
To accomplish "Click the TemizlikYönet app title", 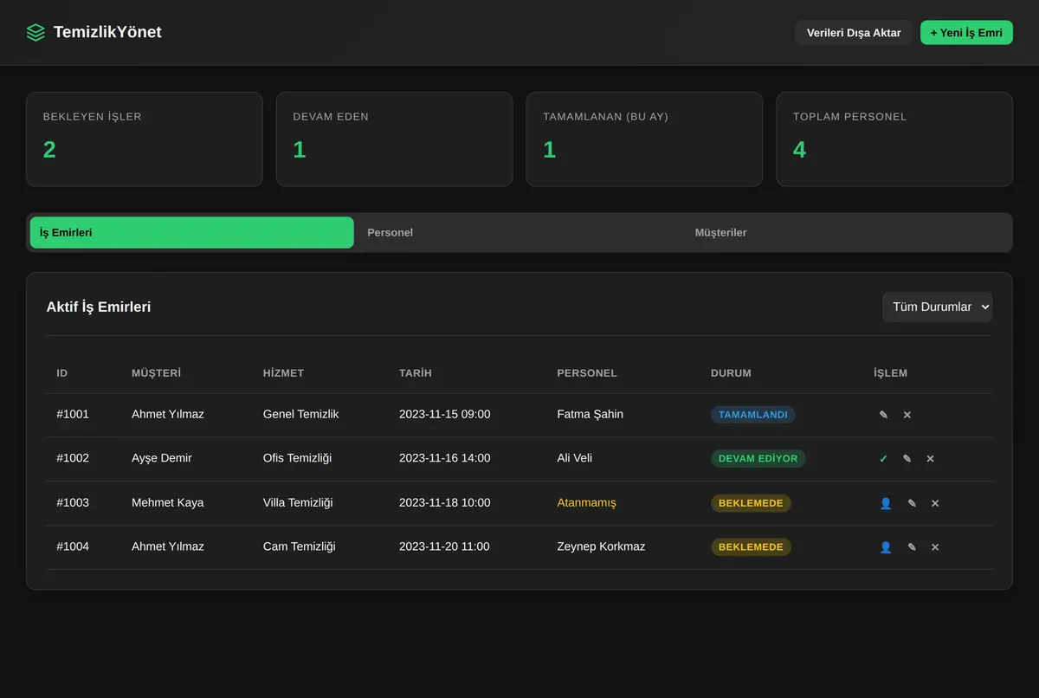I will [x=107, y=32].
